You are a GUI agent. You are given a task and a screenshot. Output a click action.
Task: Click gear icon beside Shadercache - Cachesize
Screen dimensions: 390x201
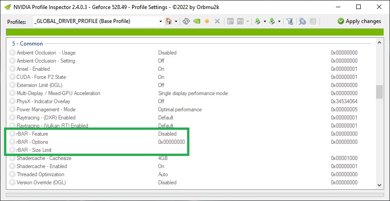(12, 158)
